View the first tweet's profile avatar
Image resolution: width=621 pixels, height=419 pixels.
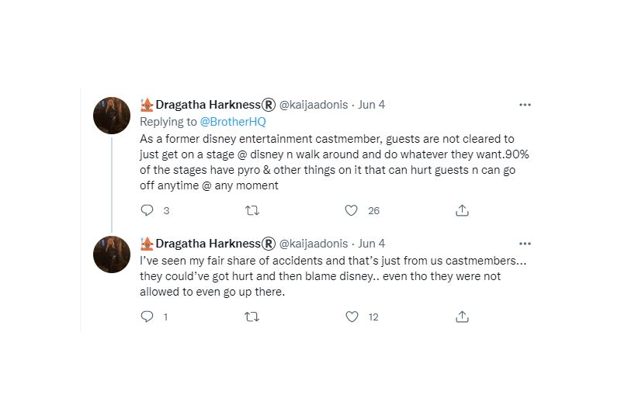click(112, 116)
